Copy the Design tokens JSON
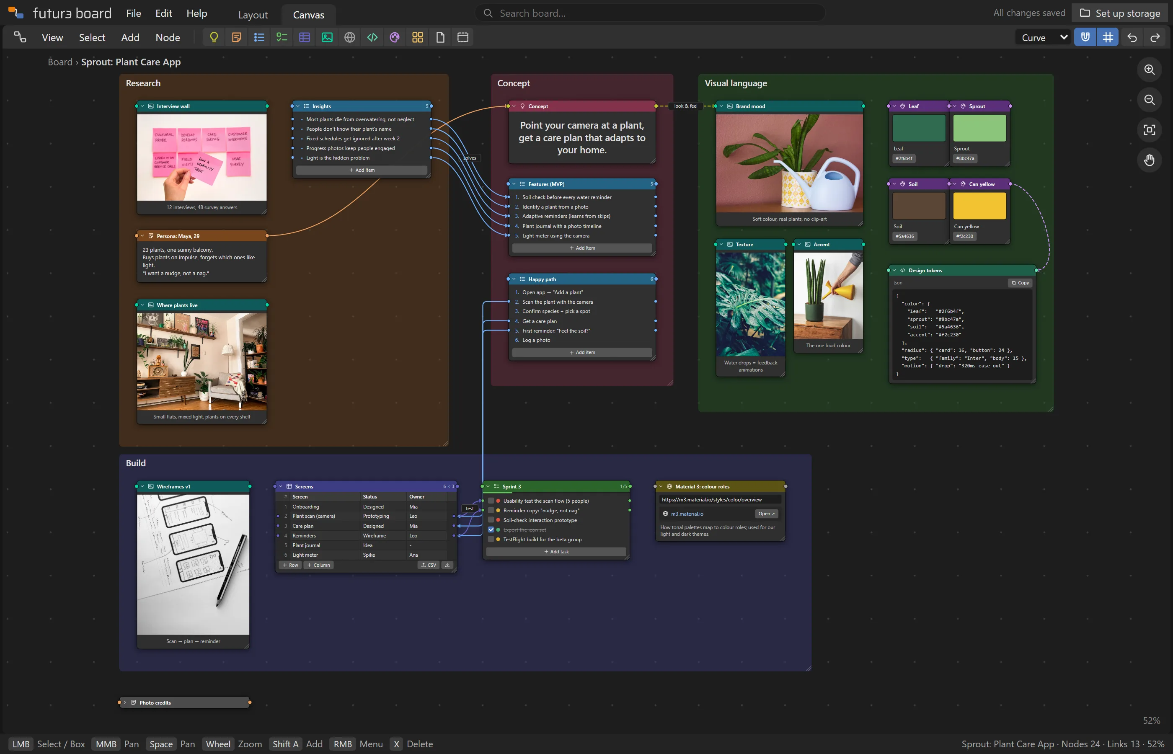This screenshot has width=1173, height=754. click(1020, 283)
